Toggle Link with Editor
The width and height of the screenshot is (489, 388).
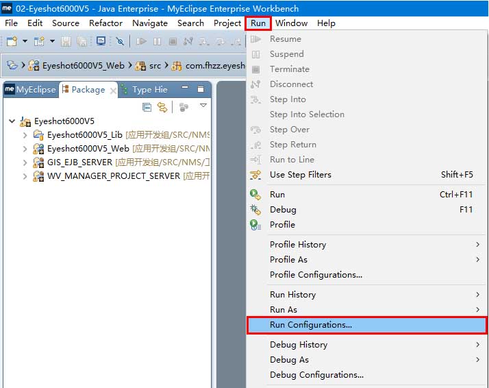162,107
